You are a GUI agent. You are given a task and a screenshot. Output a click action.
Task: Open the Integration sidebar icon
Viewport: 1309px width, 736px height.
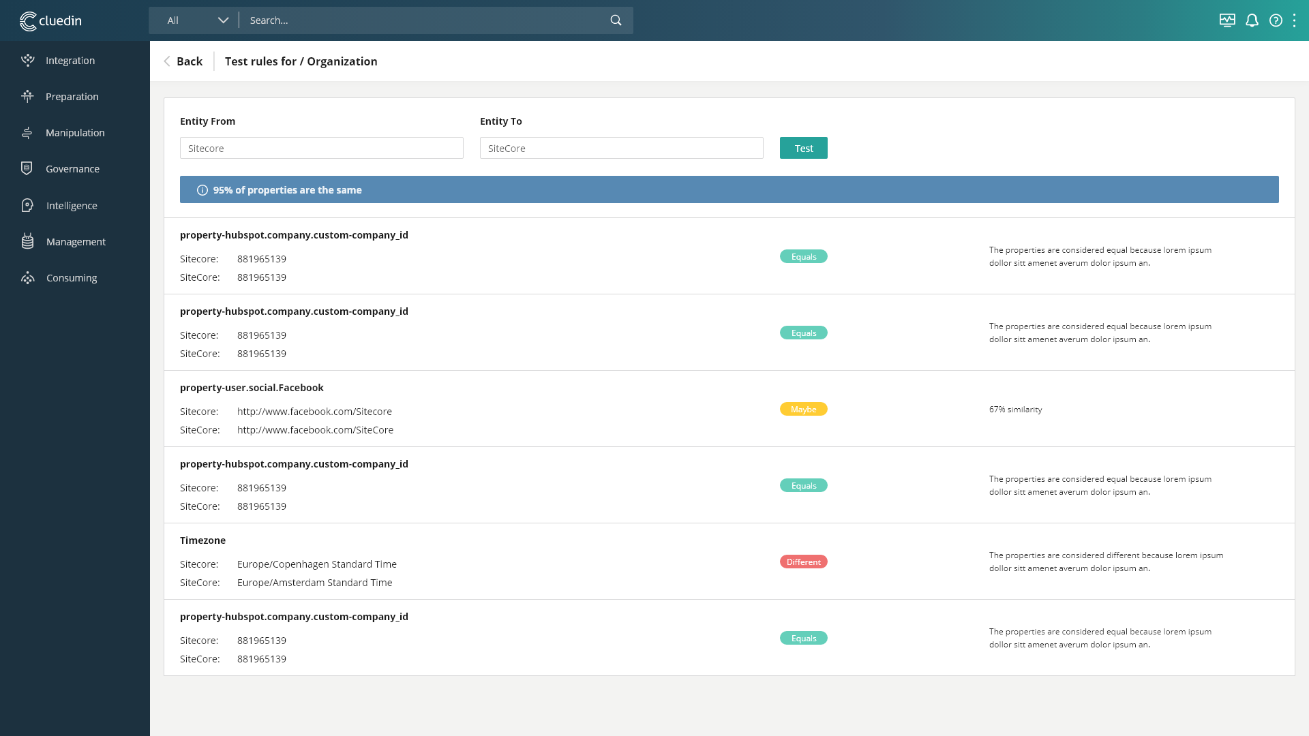coord(27,60)
